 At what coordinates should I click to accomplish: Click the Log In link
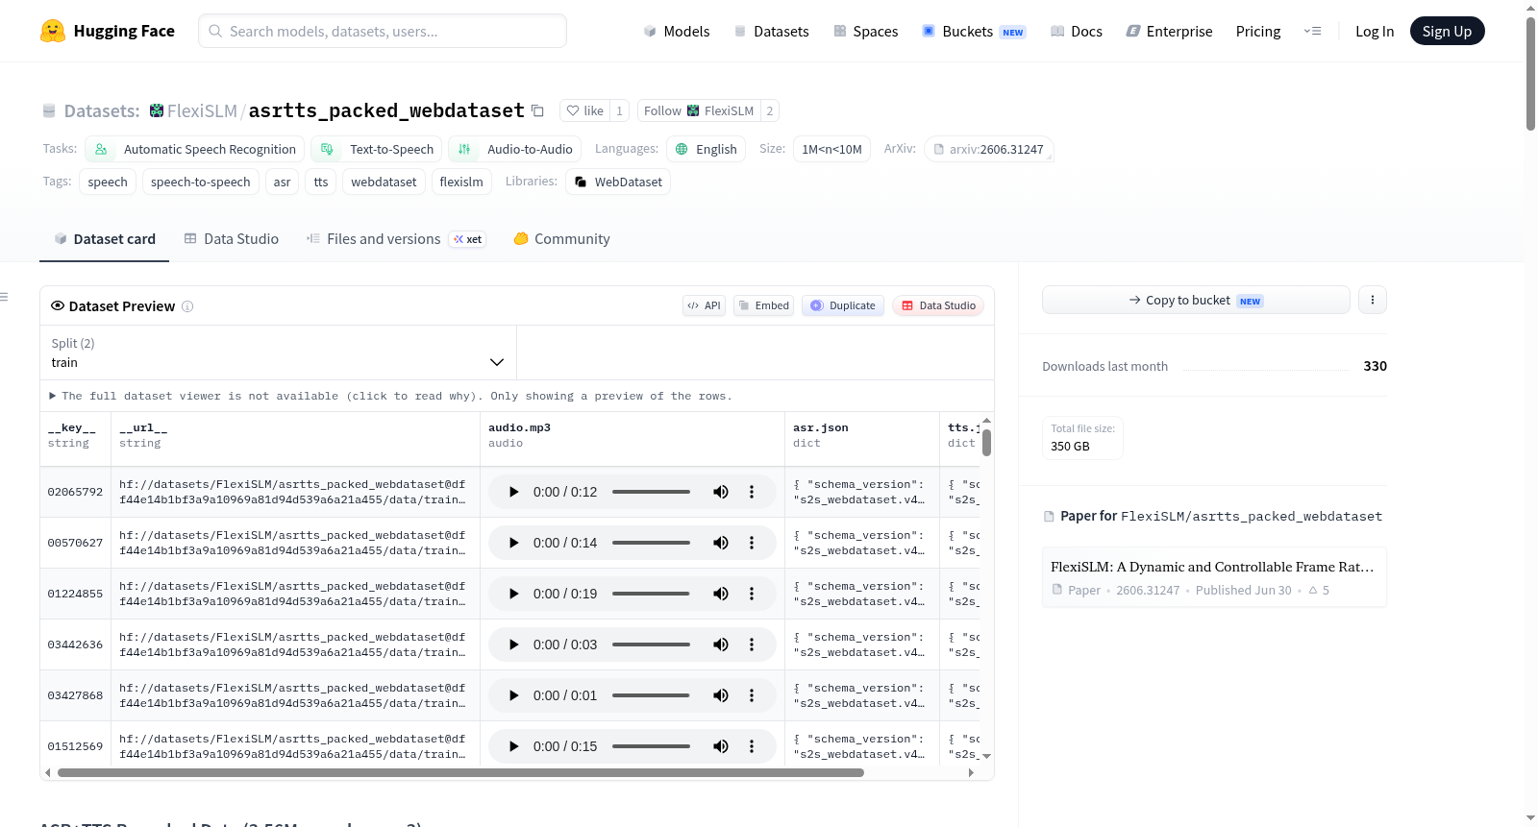(1375, 31)
